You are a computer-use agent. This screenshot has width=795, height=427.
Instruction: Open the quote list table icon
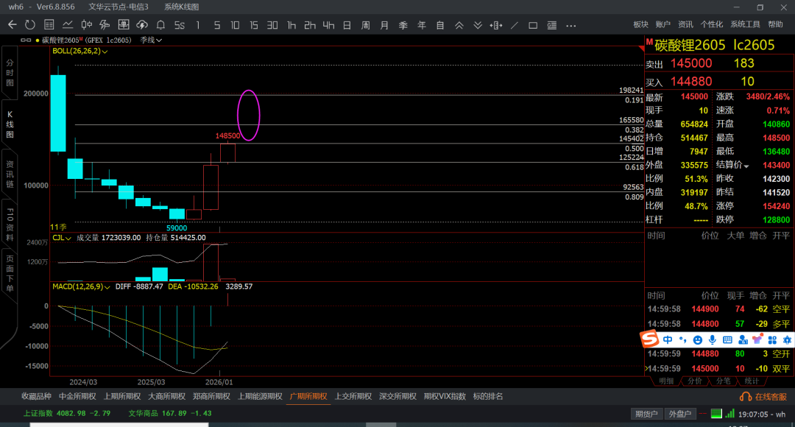49,25
